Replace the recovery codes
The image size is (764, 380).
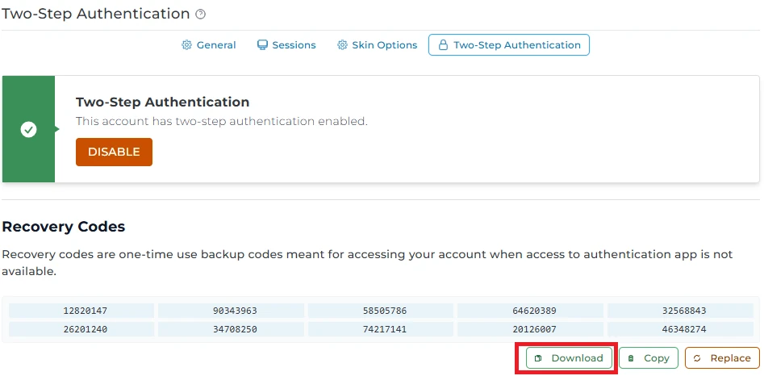722,358
